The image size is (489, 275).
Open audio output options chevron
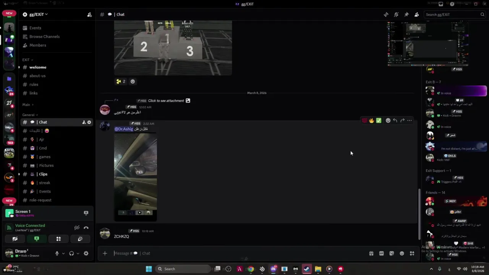pyautogui.click(x=78, y=253)
